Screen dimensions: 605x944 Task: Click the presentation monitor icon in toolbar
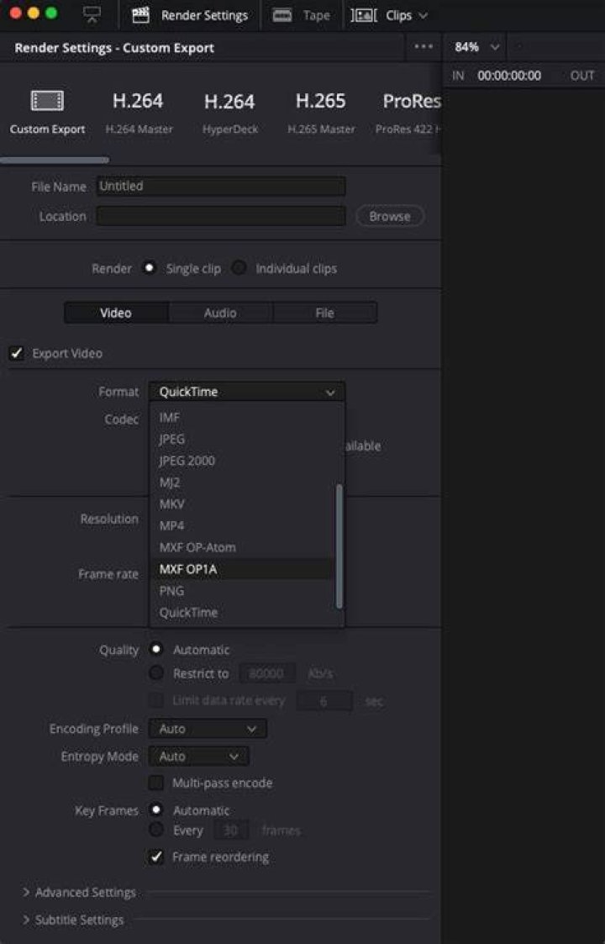pos(92,15)
